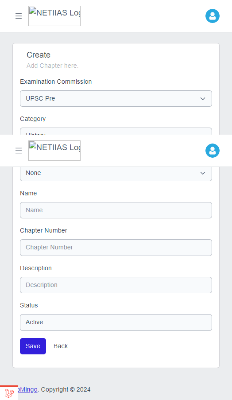This screenshot has height=400, width=232.
Task: Click the user avatar icon in the topmost header
Action: (213, 16)
